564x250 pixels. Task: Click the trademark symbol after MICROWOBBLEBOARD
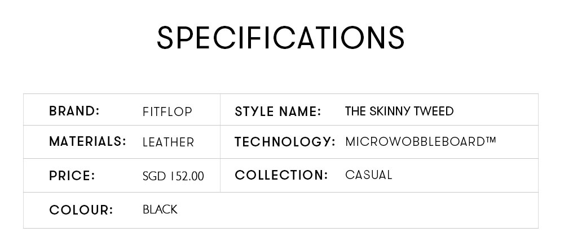(x=491, y=140)
